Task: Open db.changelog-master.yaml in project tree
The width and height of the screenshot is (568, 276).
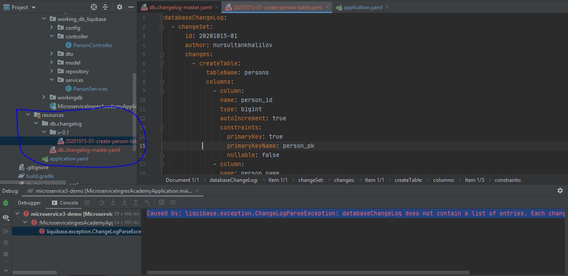Action: [89, 150]
